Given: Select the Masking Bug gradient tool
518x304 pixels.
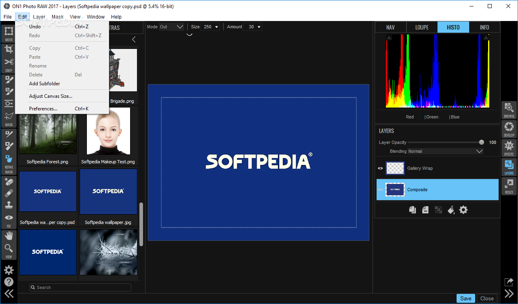Looking at the screenshot, I should [x=9, y=103].
